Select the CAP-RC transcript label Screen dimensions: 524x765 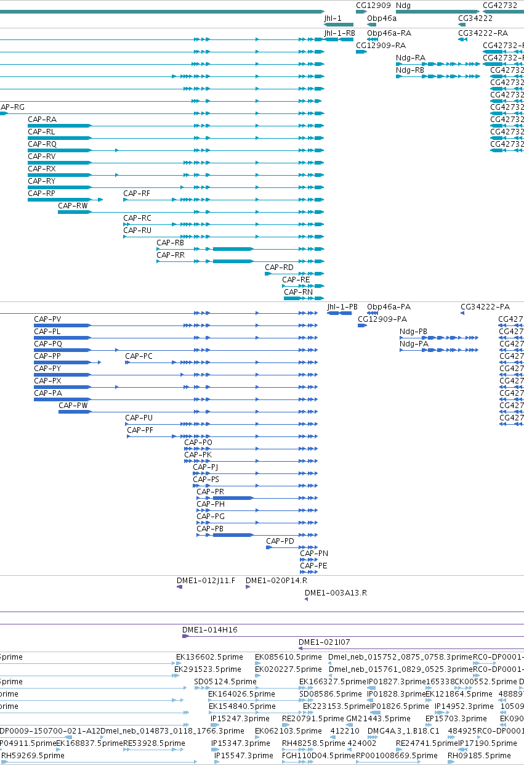click(x=137, y=218)
